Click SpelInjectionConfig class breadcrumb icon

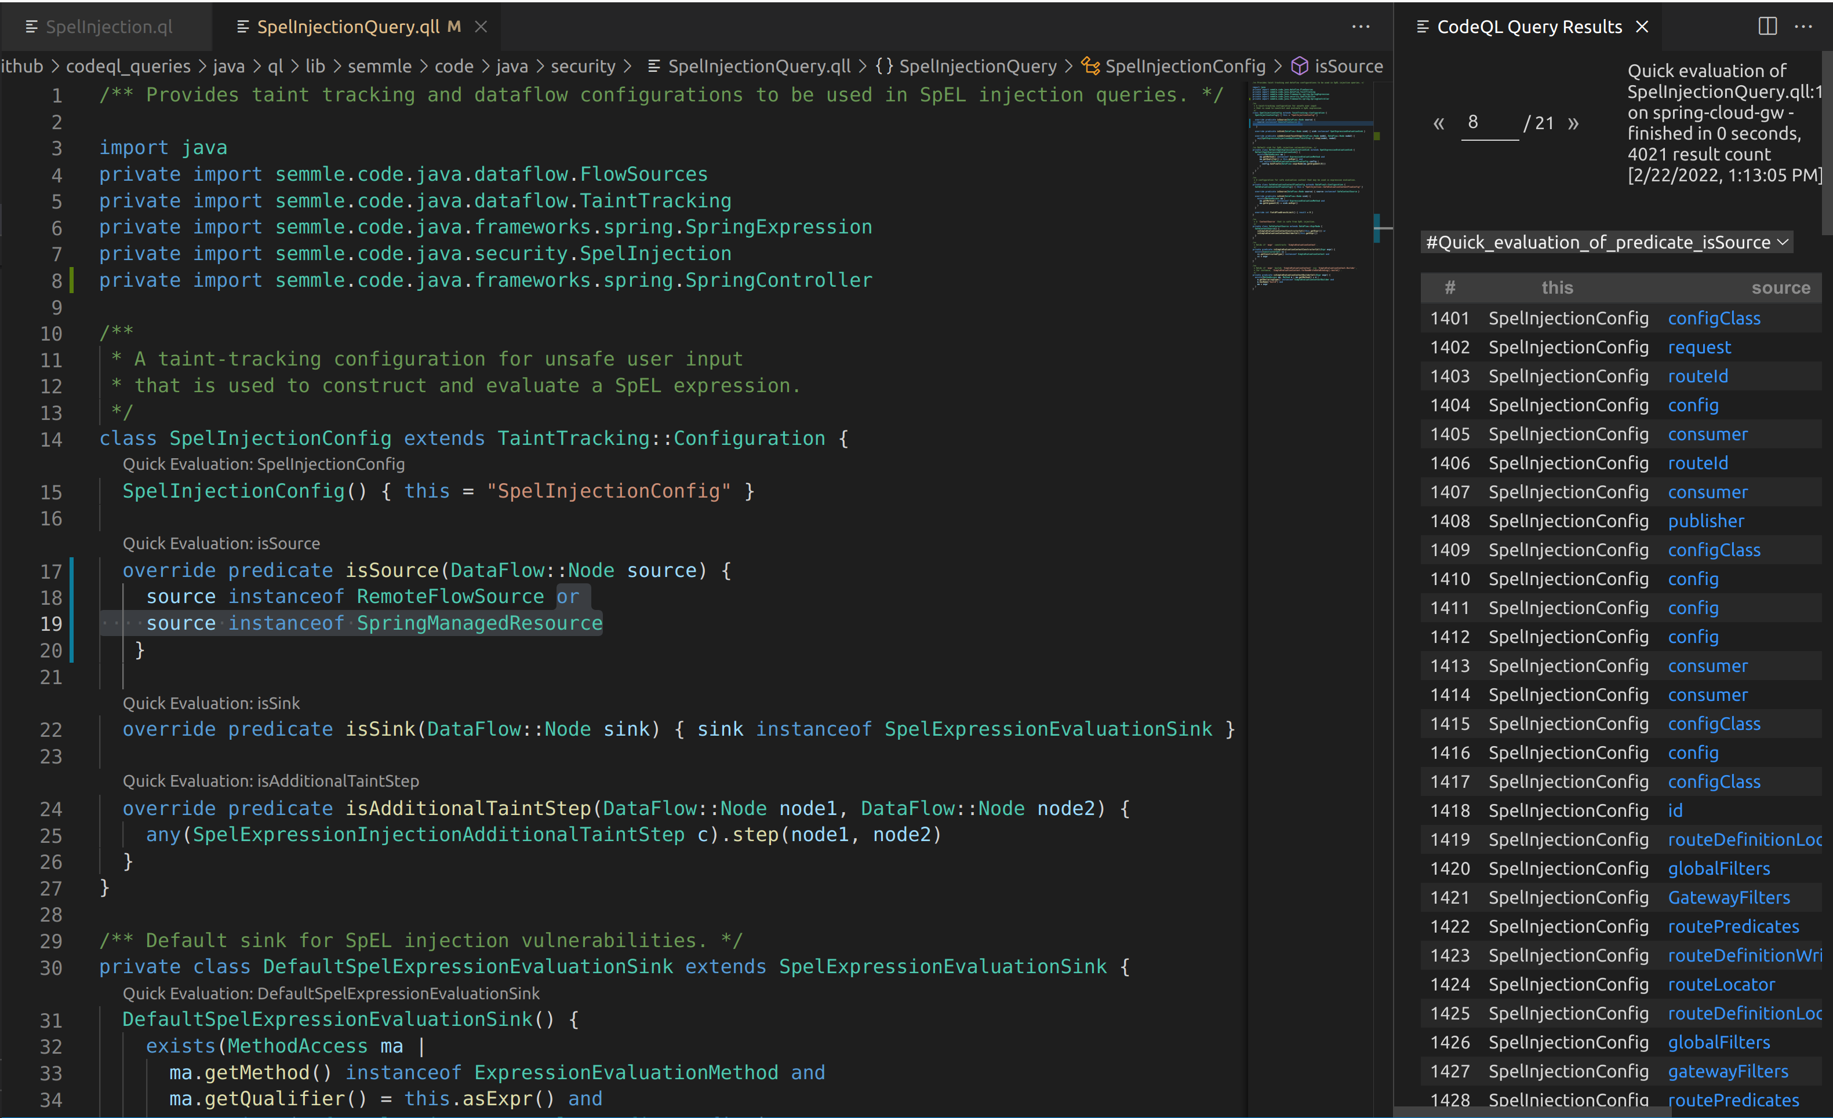1090,66
